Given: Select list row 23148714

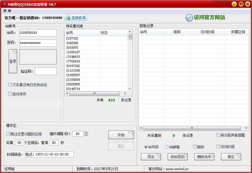Looking at the screenshot, I should (96, 89).
